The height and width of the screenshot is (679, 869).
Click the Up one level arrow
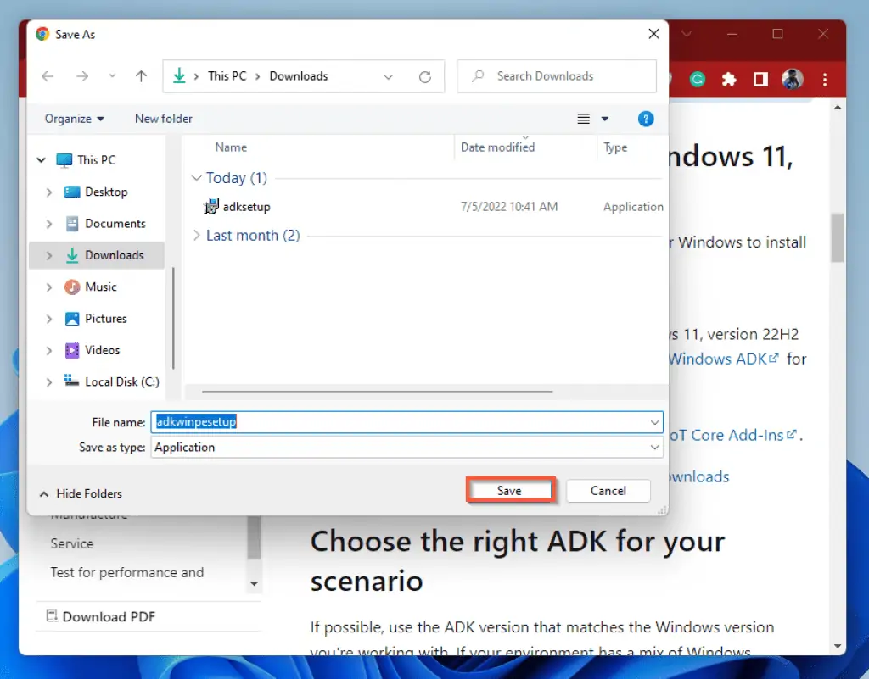click(141, 76)
